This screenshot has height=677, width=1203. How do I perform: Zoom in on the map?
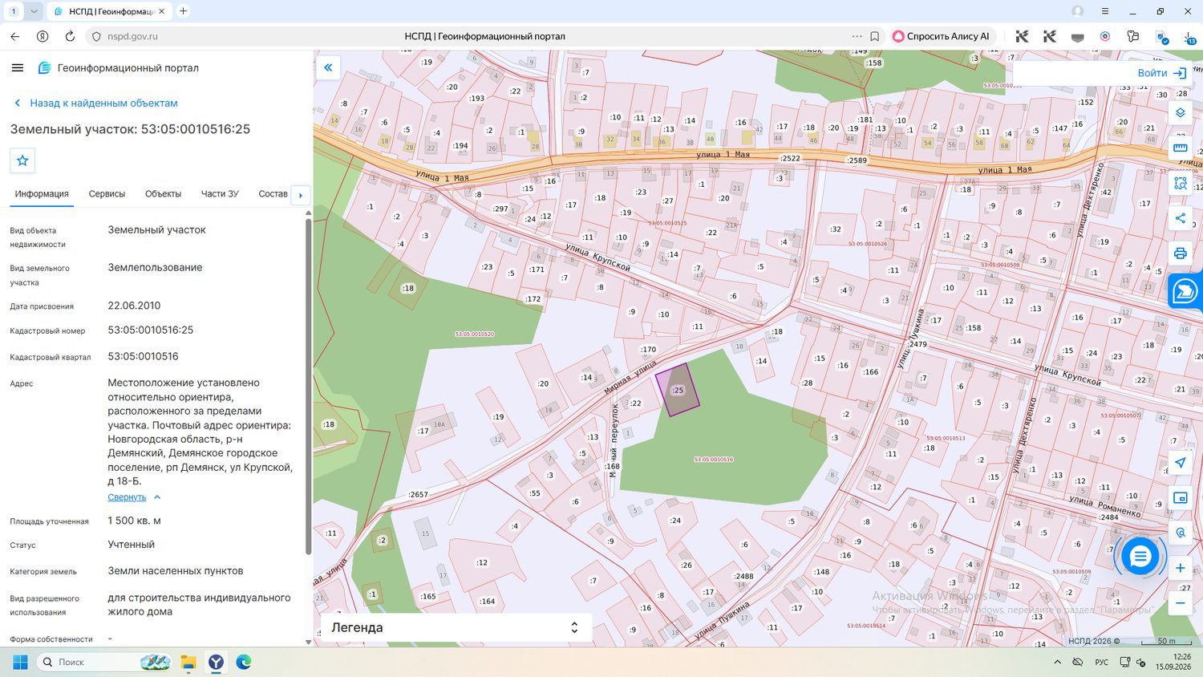(1180, 568)
